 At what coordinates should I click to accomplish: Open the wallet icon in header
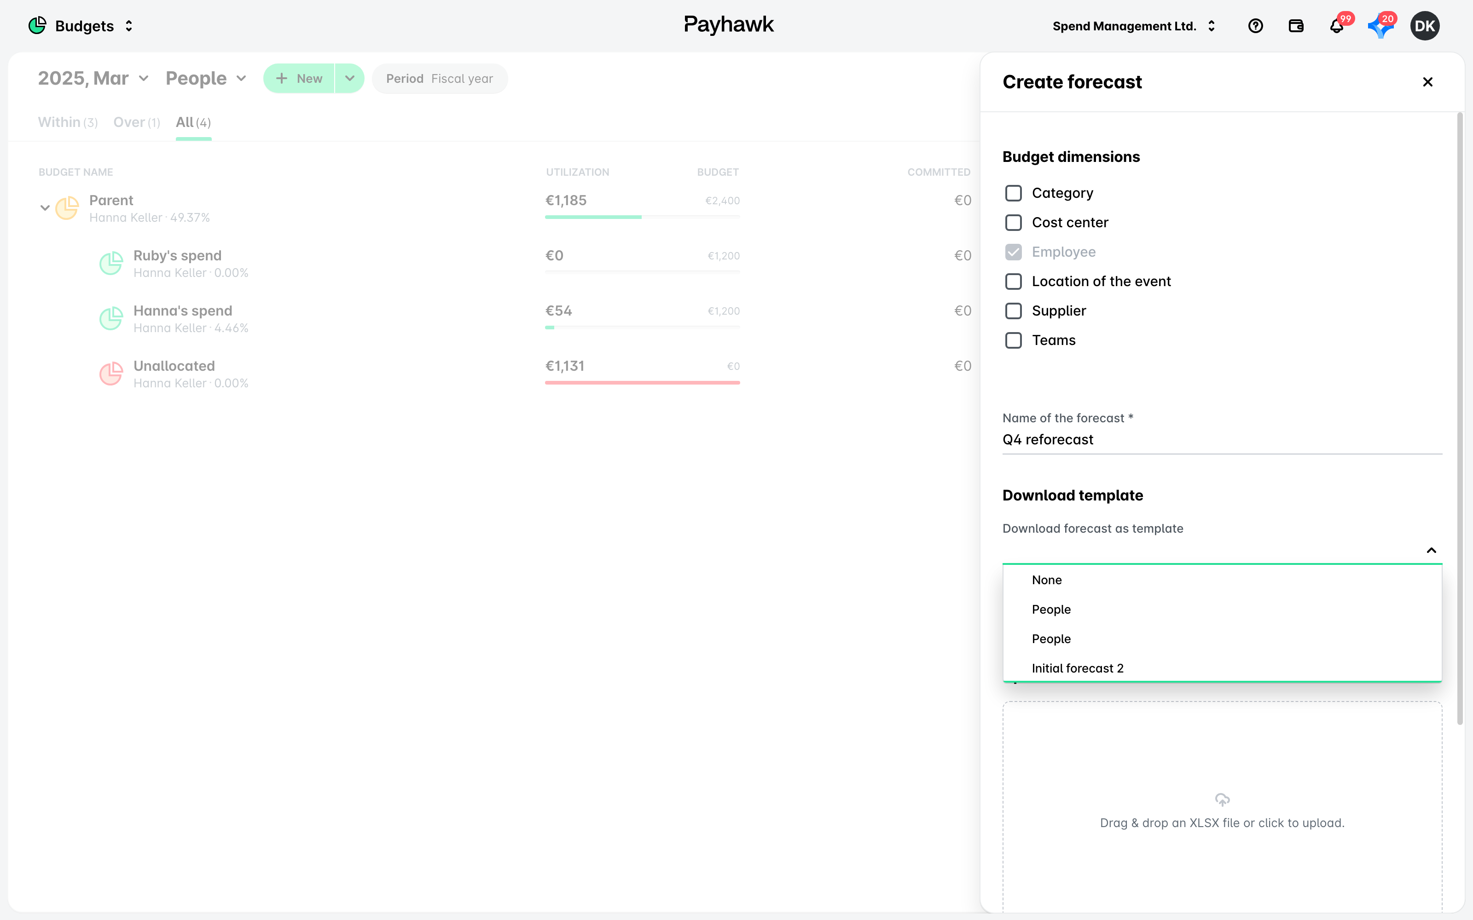(1296, 26)
